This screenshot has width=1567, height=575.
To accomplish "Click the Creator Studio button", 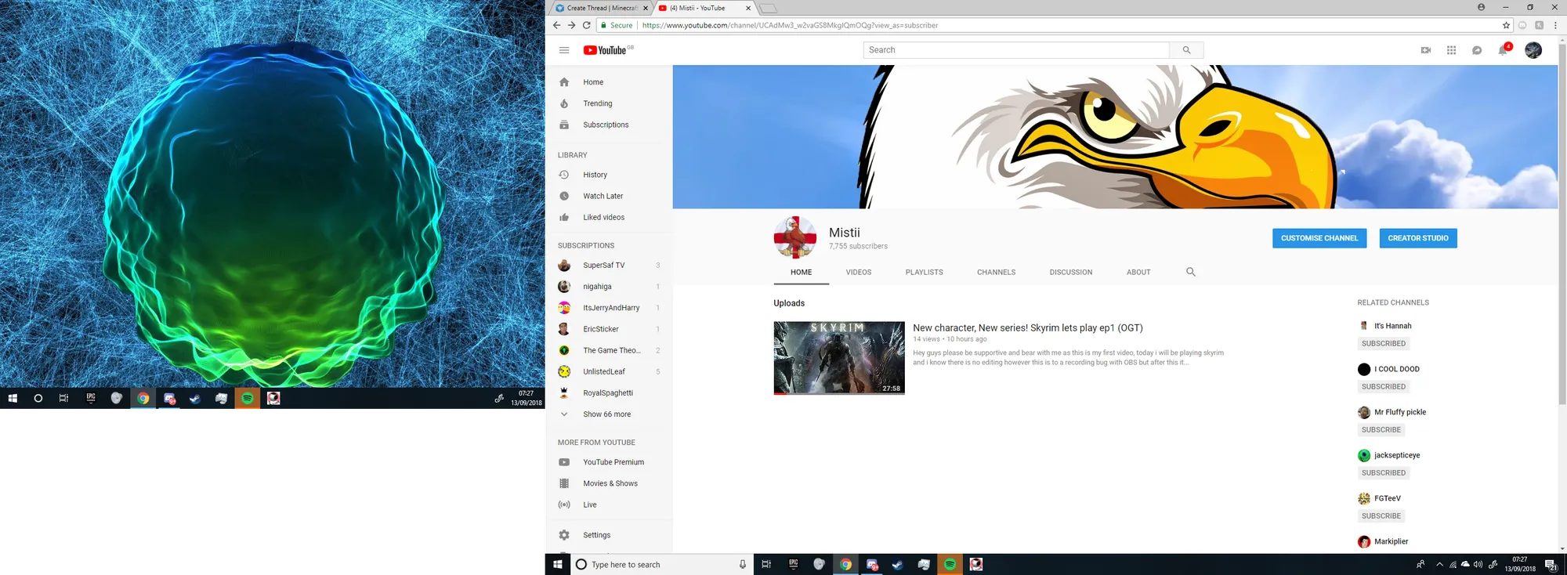I will [1417, 238].
